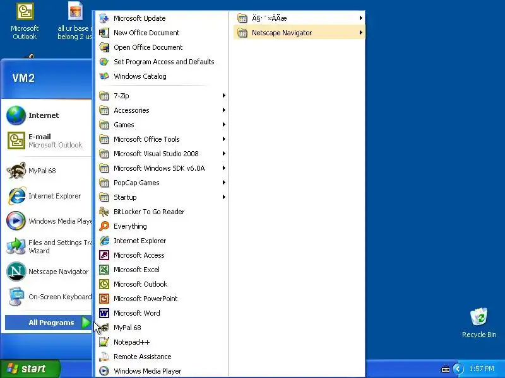Screen dimensions: 505x378
Task: Launch the Everything search icon
Action: pyautogui.click(x=104, y=226)
